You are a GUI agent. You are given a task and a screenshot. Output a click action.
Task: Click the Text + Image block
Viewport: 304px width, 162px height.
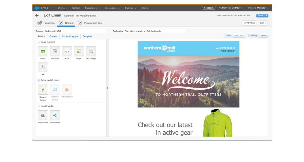pos(91,51)
